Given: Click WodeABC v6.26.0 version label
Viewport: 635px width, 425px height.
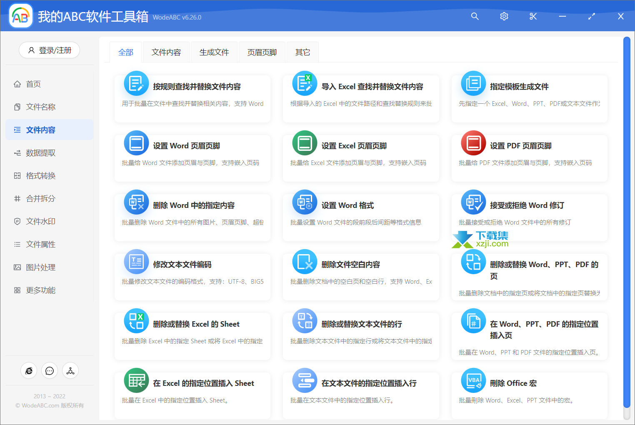Looking at the screenshot, I should (x=177, y=17).
